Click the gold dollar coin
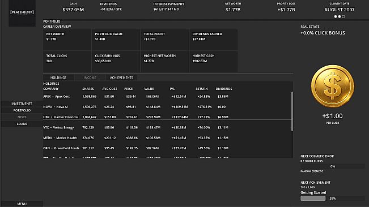369x207 pixels. (333, 86)
